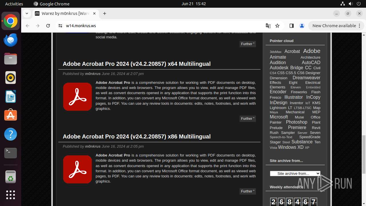Go forward to next page

(38, 26)
